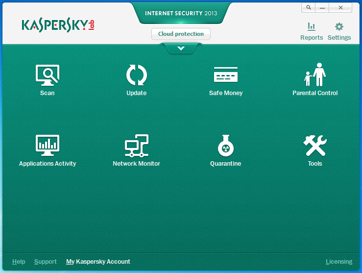
Task: Open the Safe Money card icon
Action: click(x=225, y=74)
